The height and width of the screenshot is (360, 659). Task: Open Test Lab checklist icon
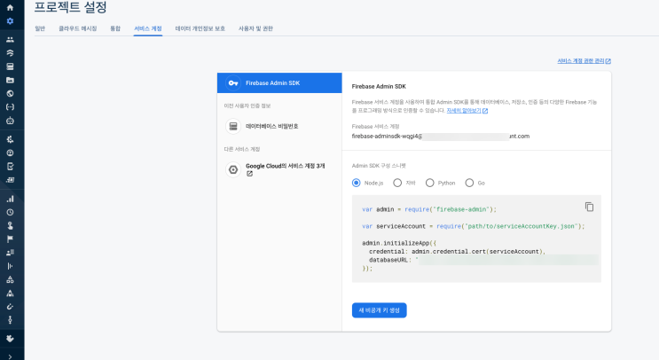[x=10, y=167]
